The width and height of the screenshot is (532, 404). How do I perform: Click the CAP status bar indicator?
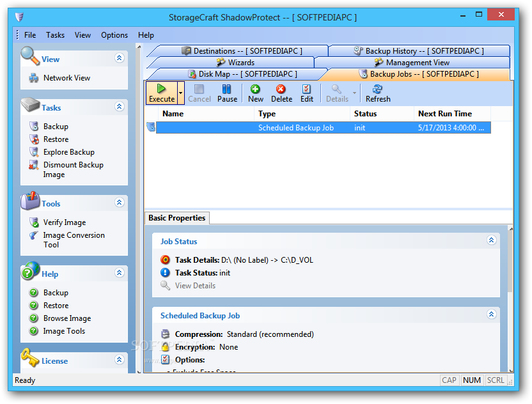(449, 380)
